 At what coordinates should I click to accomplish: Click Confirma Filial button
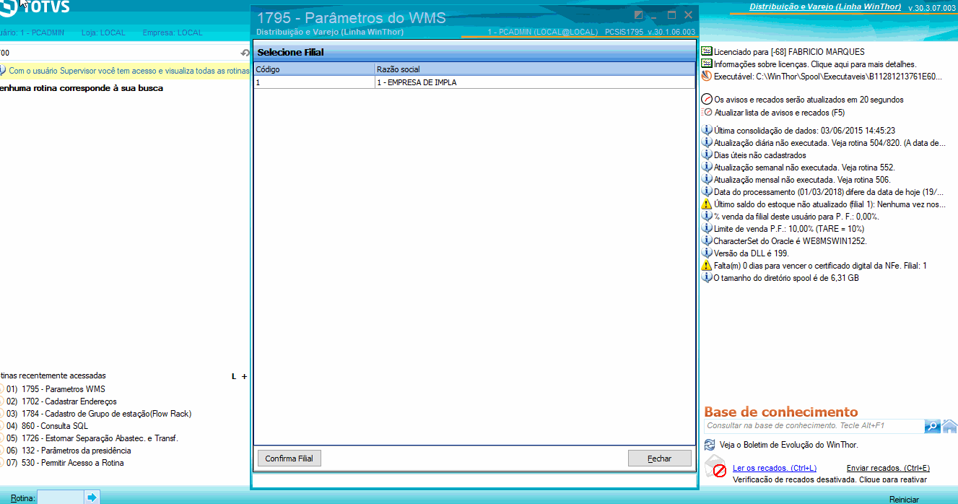pyautogui.click(x=289, y=459)
